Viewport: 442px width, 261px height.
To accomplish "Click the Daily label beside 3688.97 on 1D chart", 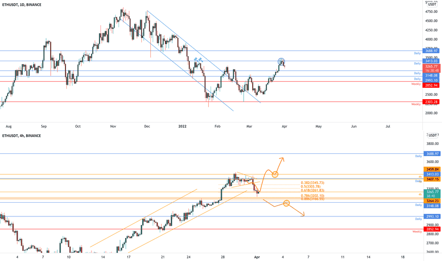I will coord(417,53).
